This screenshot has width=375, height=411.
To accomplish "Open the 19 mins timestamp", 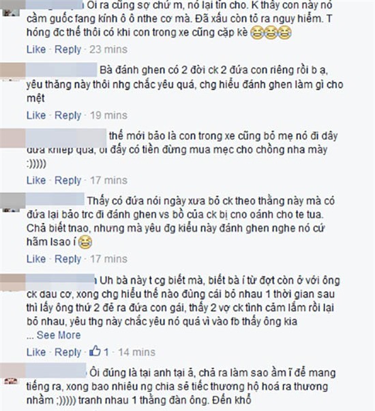I will 108,115.
